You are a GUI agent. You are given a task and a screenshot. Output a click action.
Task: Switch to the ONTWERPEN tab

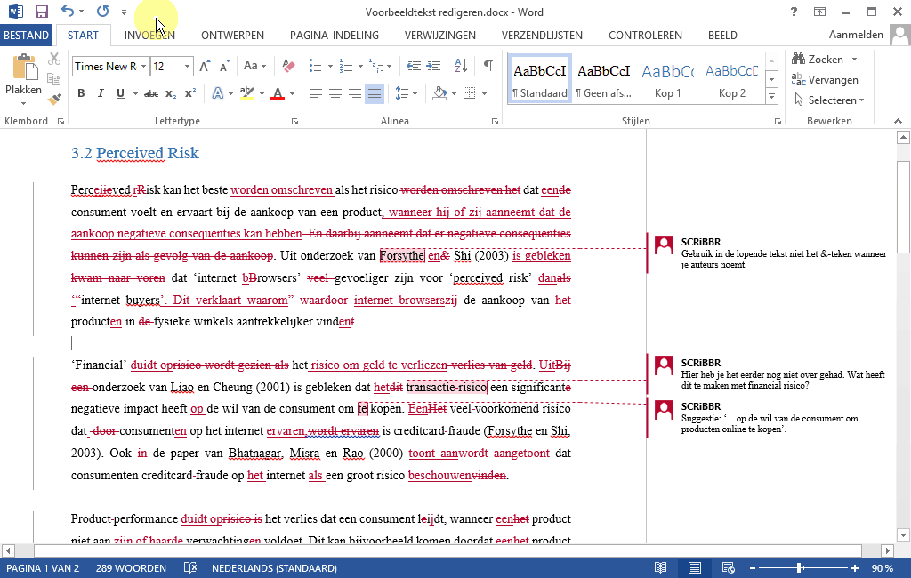point(232,35)
